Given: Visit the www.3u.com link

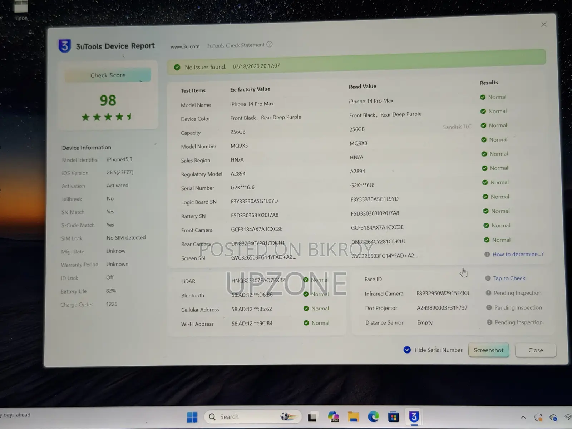Looking at the screenshot, I should coord(185,46).
